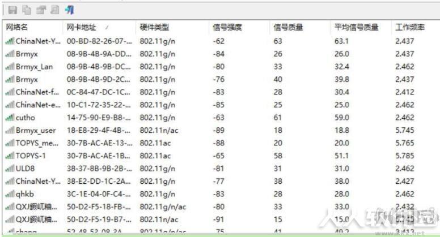Viewport: 440px width, 237px height.
Task: Click 802.11ac in the TOPYS-1 row
Action: [155, 156]
